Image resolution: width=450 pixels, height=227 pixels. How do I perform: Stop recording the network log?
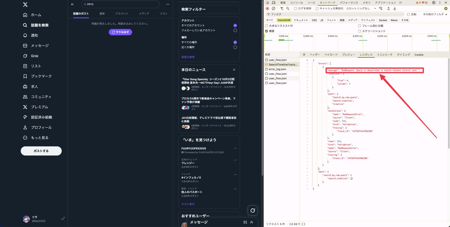(267, 8)
